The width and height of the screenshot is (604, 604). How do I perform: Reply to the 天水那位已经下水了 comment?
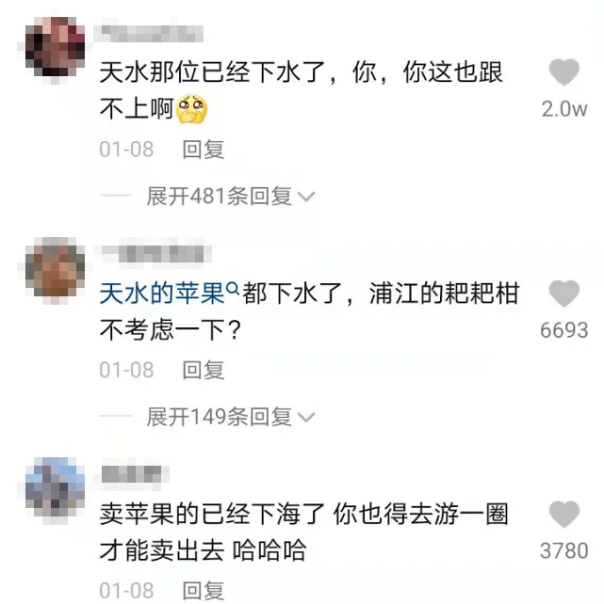(204, 150)
